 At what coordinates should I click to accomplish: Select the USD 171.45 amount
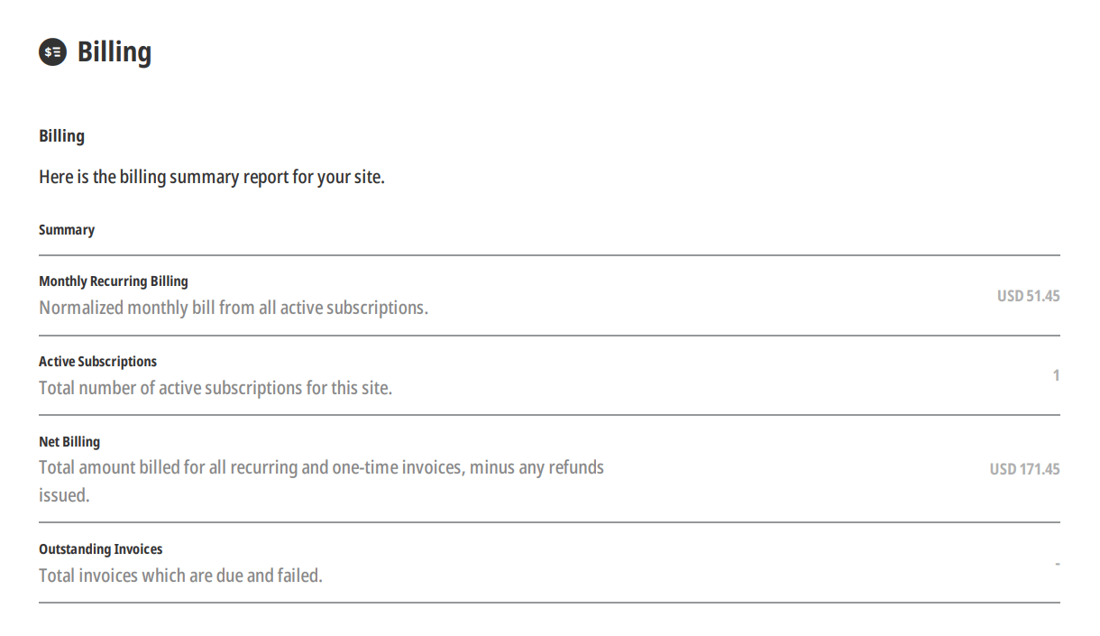(x=1024, y=469)
